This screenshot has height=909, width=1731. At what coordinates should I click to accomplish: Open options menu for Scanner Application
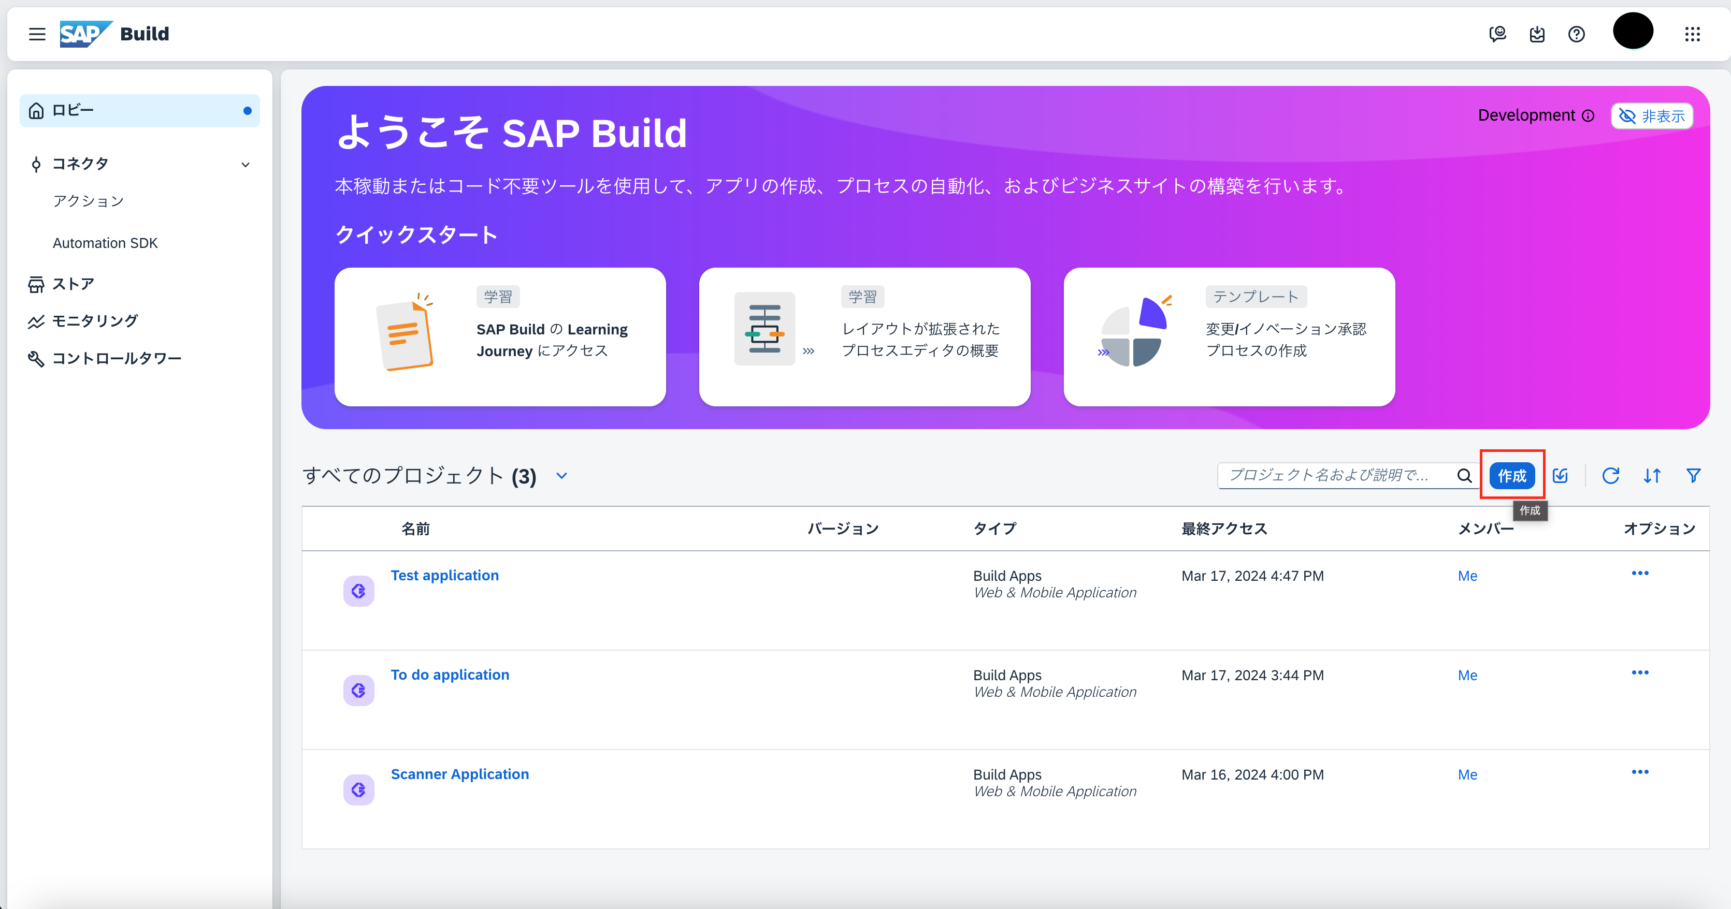[x=1640, y=772]
